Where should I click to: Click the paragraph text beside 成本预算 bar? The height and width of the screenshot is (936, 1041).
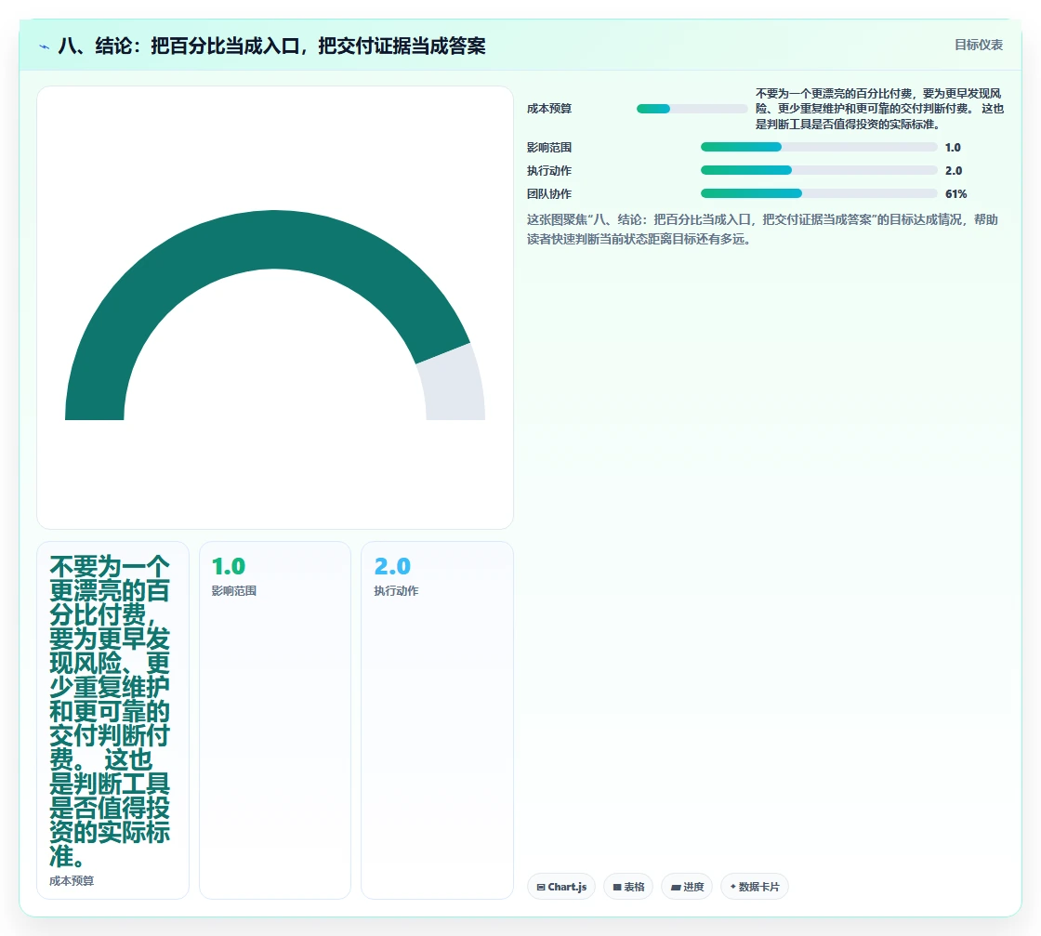pyautogui.click(x=879, y=109)
